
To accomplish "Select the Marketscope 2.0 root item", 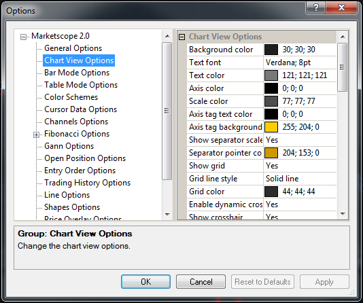I will tap(60, 36).
